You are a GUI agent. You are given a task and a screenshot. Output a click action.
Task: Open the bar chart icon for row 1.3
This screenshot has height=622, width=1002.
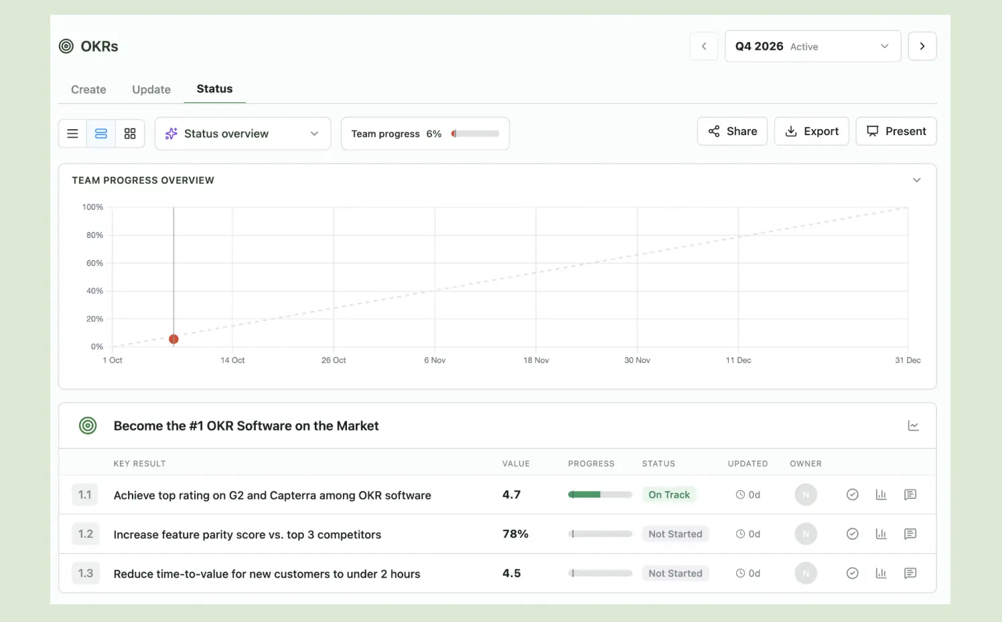point(881,573)
